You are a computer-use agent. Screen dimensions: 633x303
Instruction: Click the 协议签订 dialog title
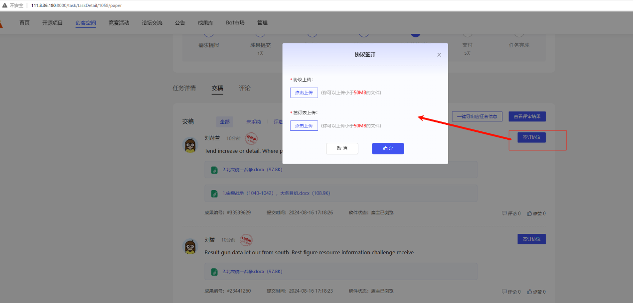point(365,54)
